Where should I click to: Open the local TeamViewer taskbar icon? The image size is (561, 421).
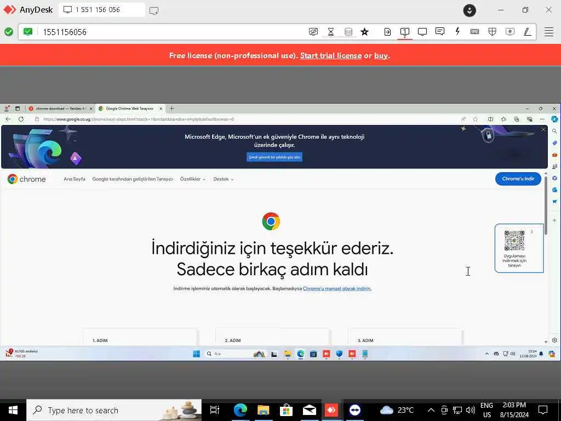pos(355,410)
